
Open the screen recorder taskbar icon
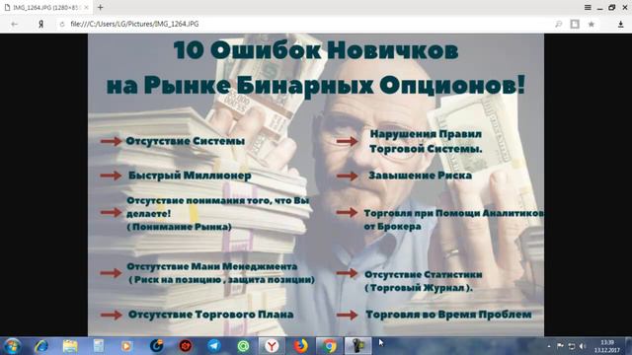[357, 346]
